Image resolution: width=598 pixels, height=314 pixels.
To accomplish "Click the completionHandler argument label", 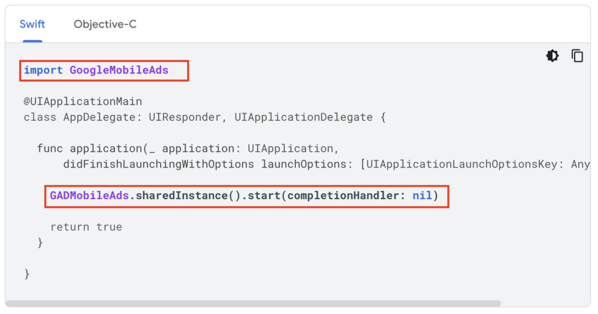I will [x=342, y=196].
